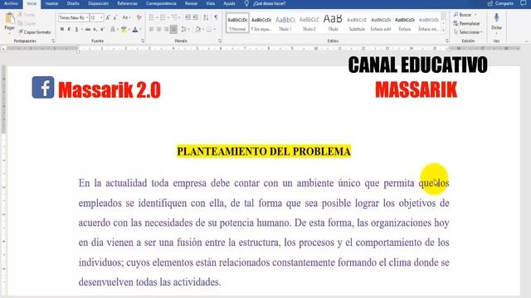Open font name Times New Roman dropdown
531x298 pixels.
pyautogui.click(x=87, y=17)
